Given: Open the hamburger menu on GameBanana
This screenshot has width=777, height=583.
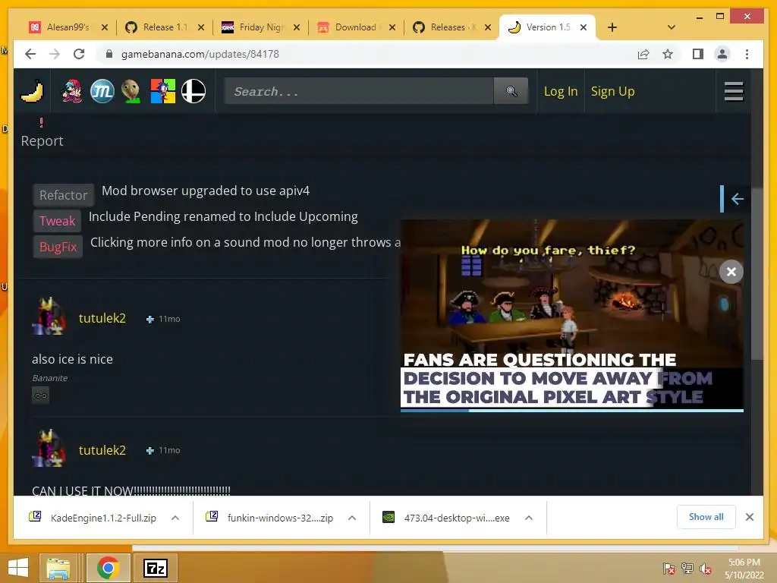Looking at the screenshot, I should tap(734, 91).
